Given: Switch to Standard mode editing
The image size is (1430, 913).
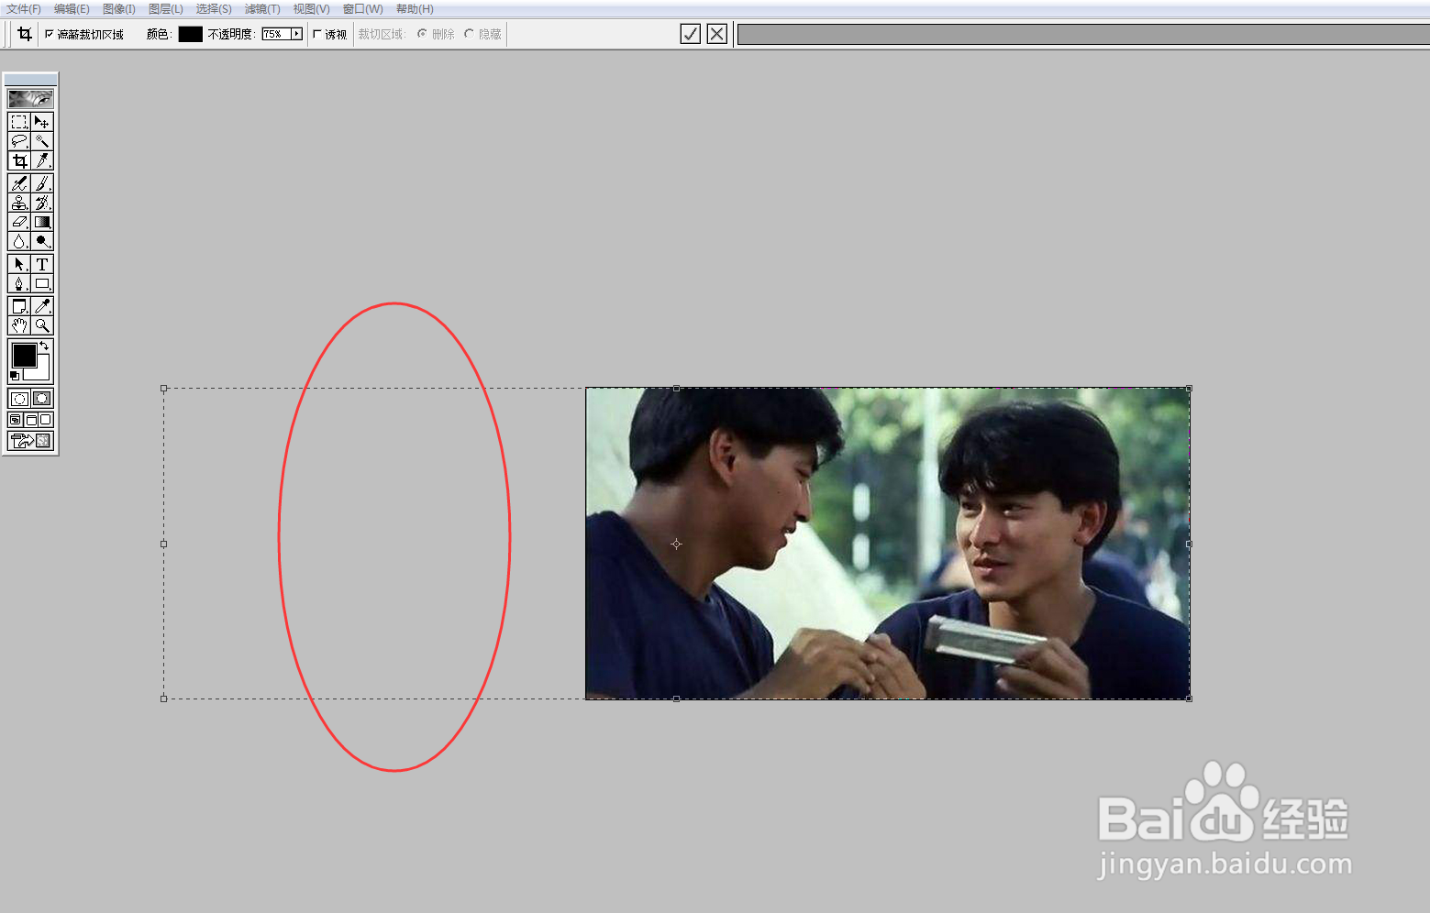Looking at the screenshot, I should point(19,399).
